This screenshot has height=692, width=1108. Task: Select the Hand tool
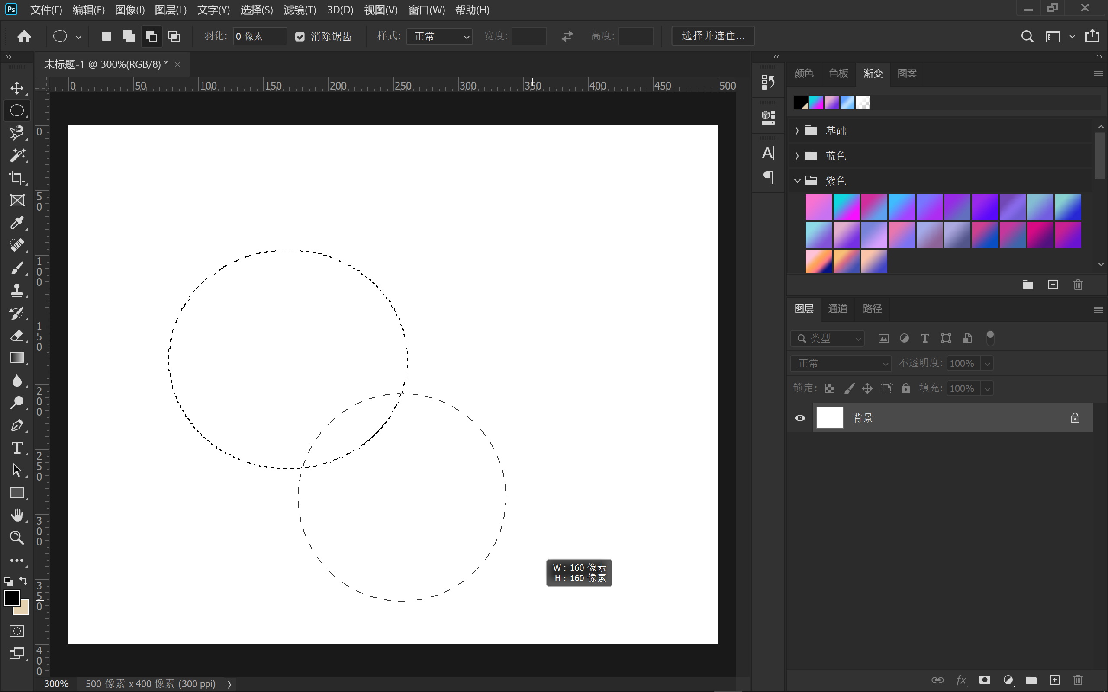(x=17, y=516)
